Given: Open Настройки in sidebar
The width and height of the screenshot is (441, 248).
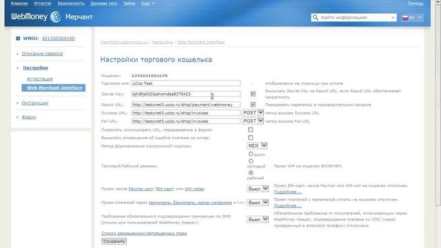Looking at the screenshot, I should [x=35, y=68].
